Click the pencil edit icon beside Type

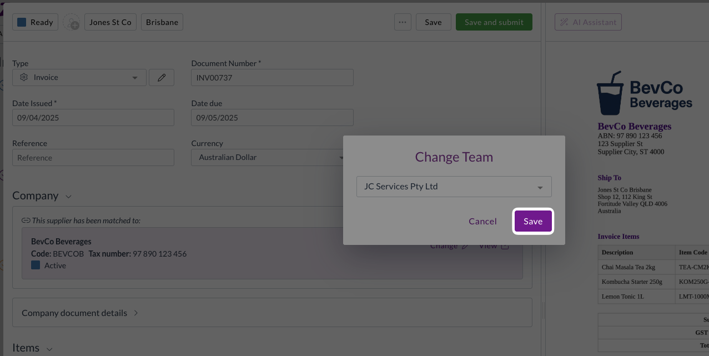coord(162,78)
